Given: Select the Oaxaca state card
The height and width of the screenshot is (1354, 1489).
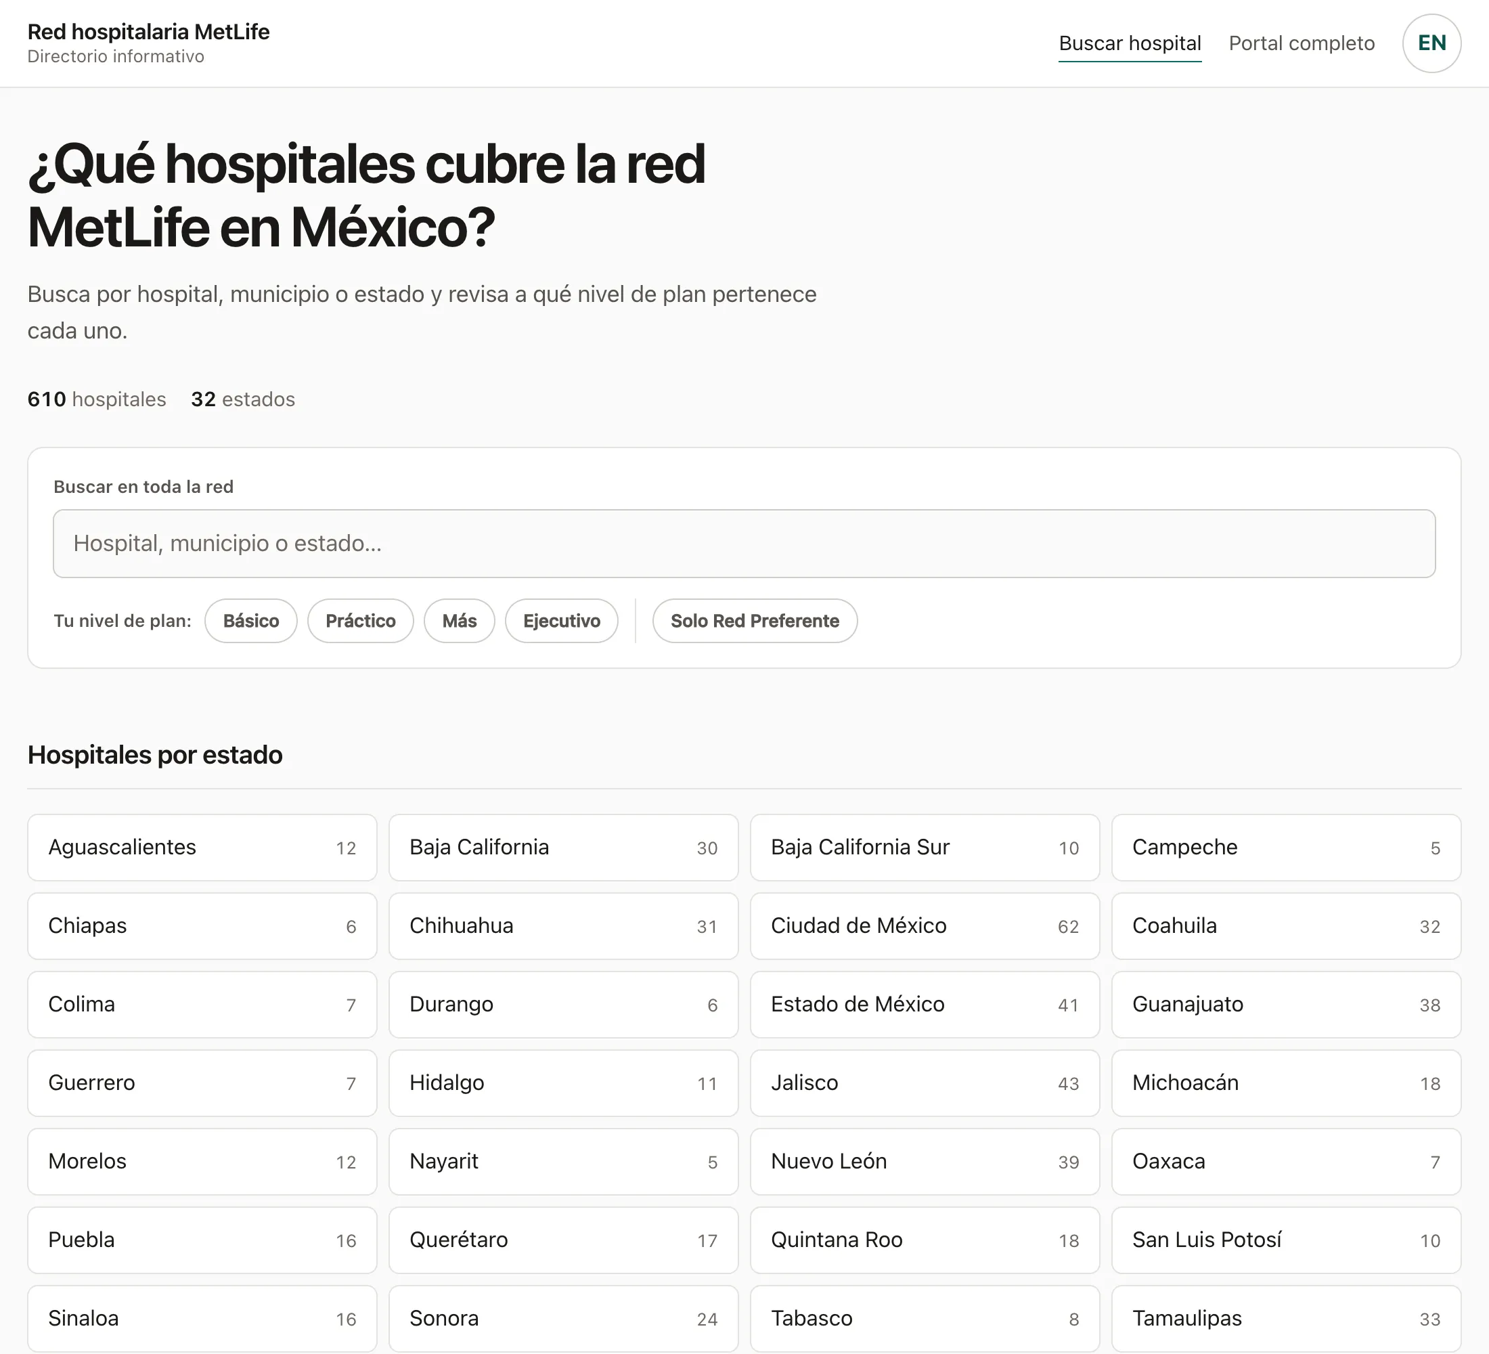Looking at the screenshot, I should pyautogui.click(x=1286, y=1161).
